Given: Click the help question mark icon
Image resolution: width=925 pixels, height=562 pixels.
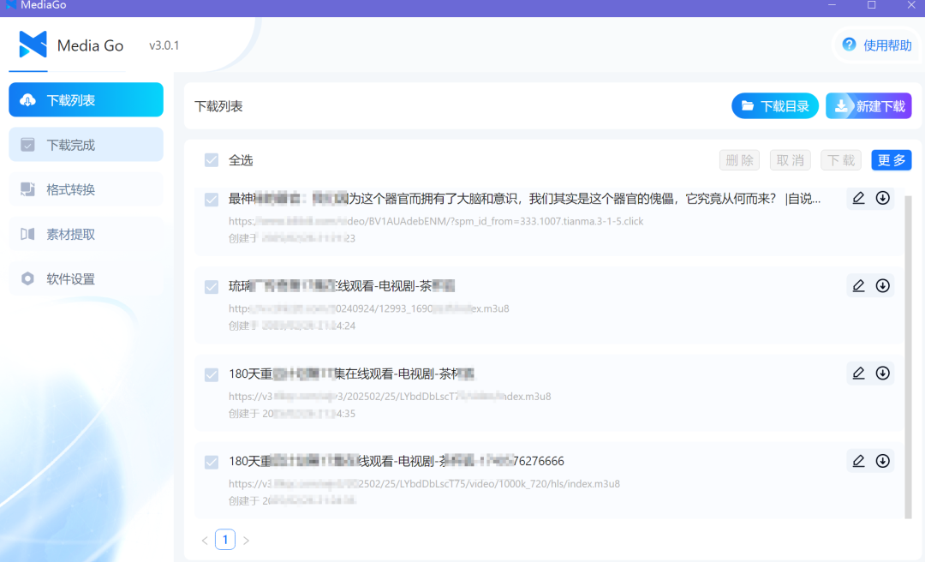Looking at the screenshot, I should [849, 45].
